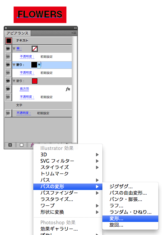
Task: Collapse the red 塗り disclosure triangle
Action: click(14, 81)
